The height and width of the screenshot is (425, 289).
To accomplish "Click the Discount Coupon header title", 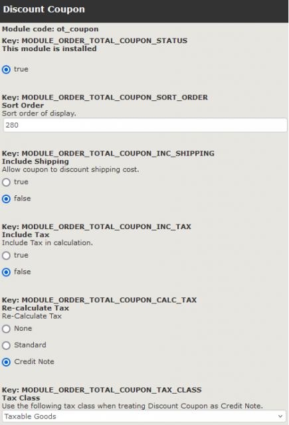I will tap(44, 9).
